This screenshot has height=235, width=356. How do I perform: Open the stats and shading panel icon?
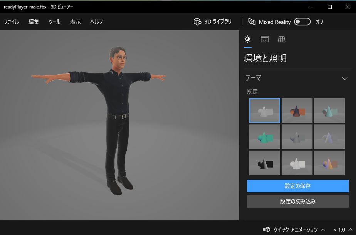tap(264, 39)
